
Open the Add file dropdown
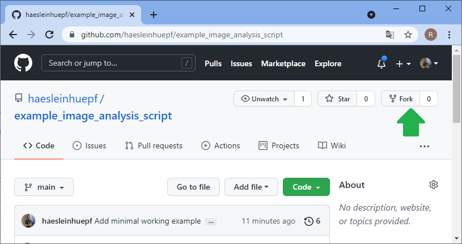pos(251,187)
